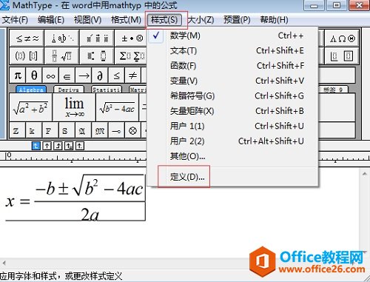Open the Greek uppercase palette (ΛΩ)
This screenshot has height=282, width=370.
[x=342, y=38]
